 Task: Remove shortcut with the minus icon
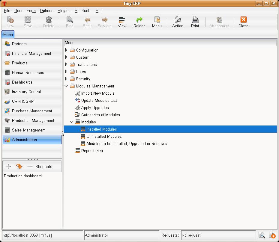30,167
